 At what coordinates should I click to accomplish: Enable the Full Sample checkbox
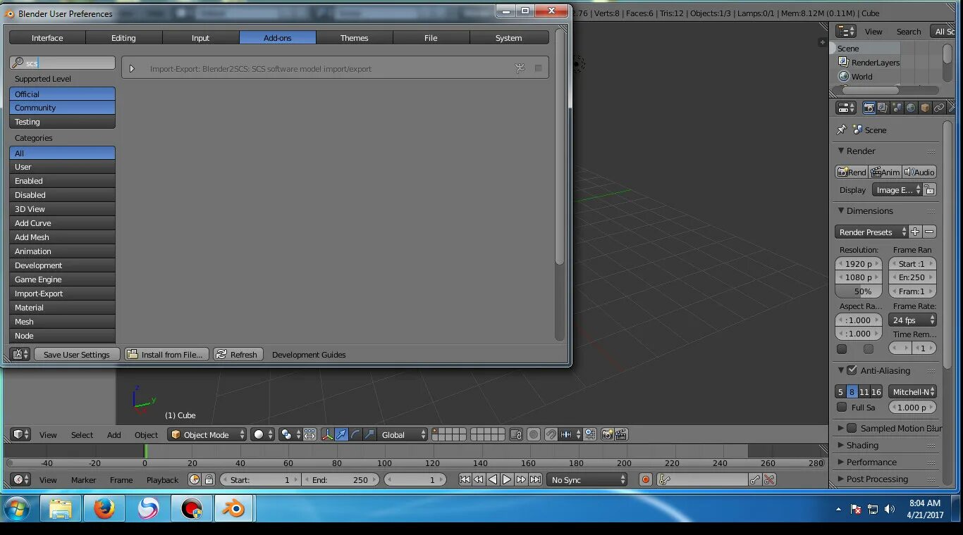point(842,407)
